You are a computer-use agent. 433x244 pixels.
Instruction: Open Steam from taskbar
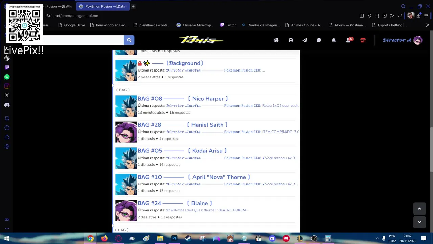point(188,239)
